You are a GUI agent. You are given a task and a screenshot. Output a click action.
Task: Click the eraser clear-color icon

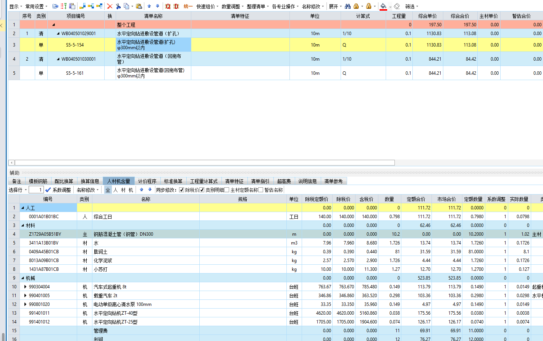(x=397, y=6)
